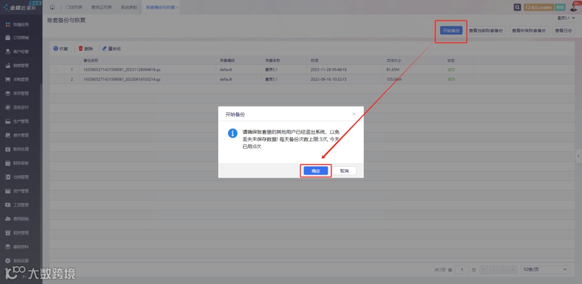The image size is (582, 284).
Task: Close the 开始备份 dialog with X
Action: [x=354, y=114]
